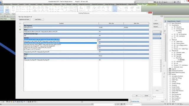
Task: Click the Slope ribbon icon
Action: point(103,9)
